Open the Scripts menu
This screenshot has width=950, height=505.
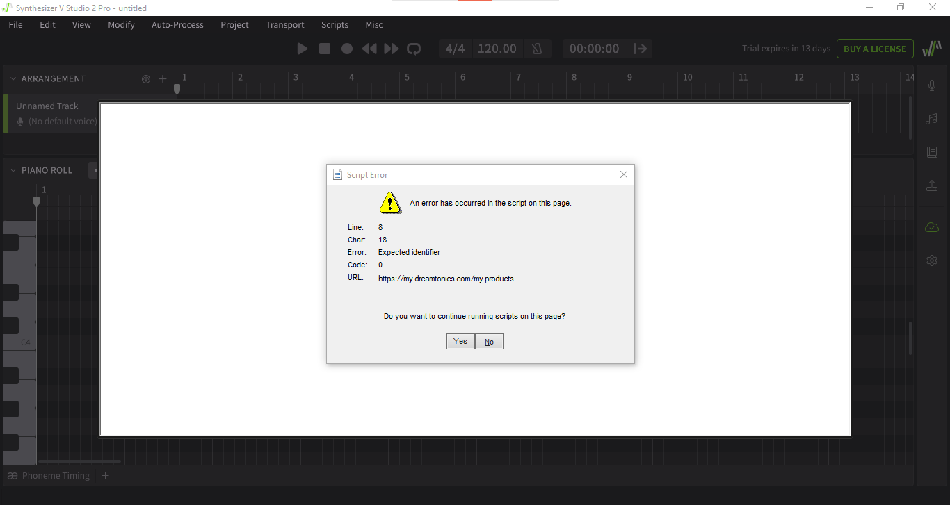pos(335,24)
